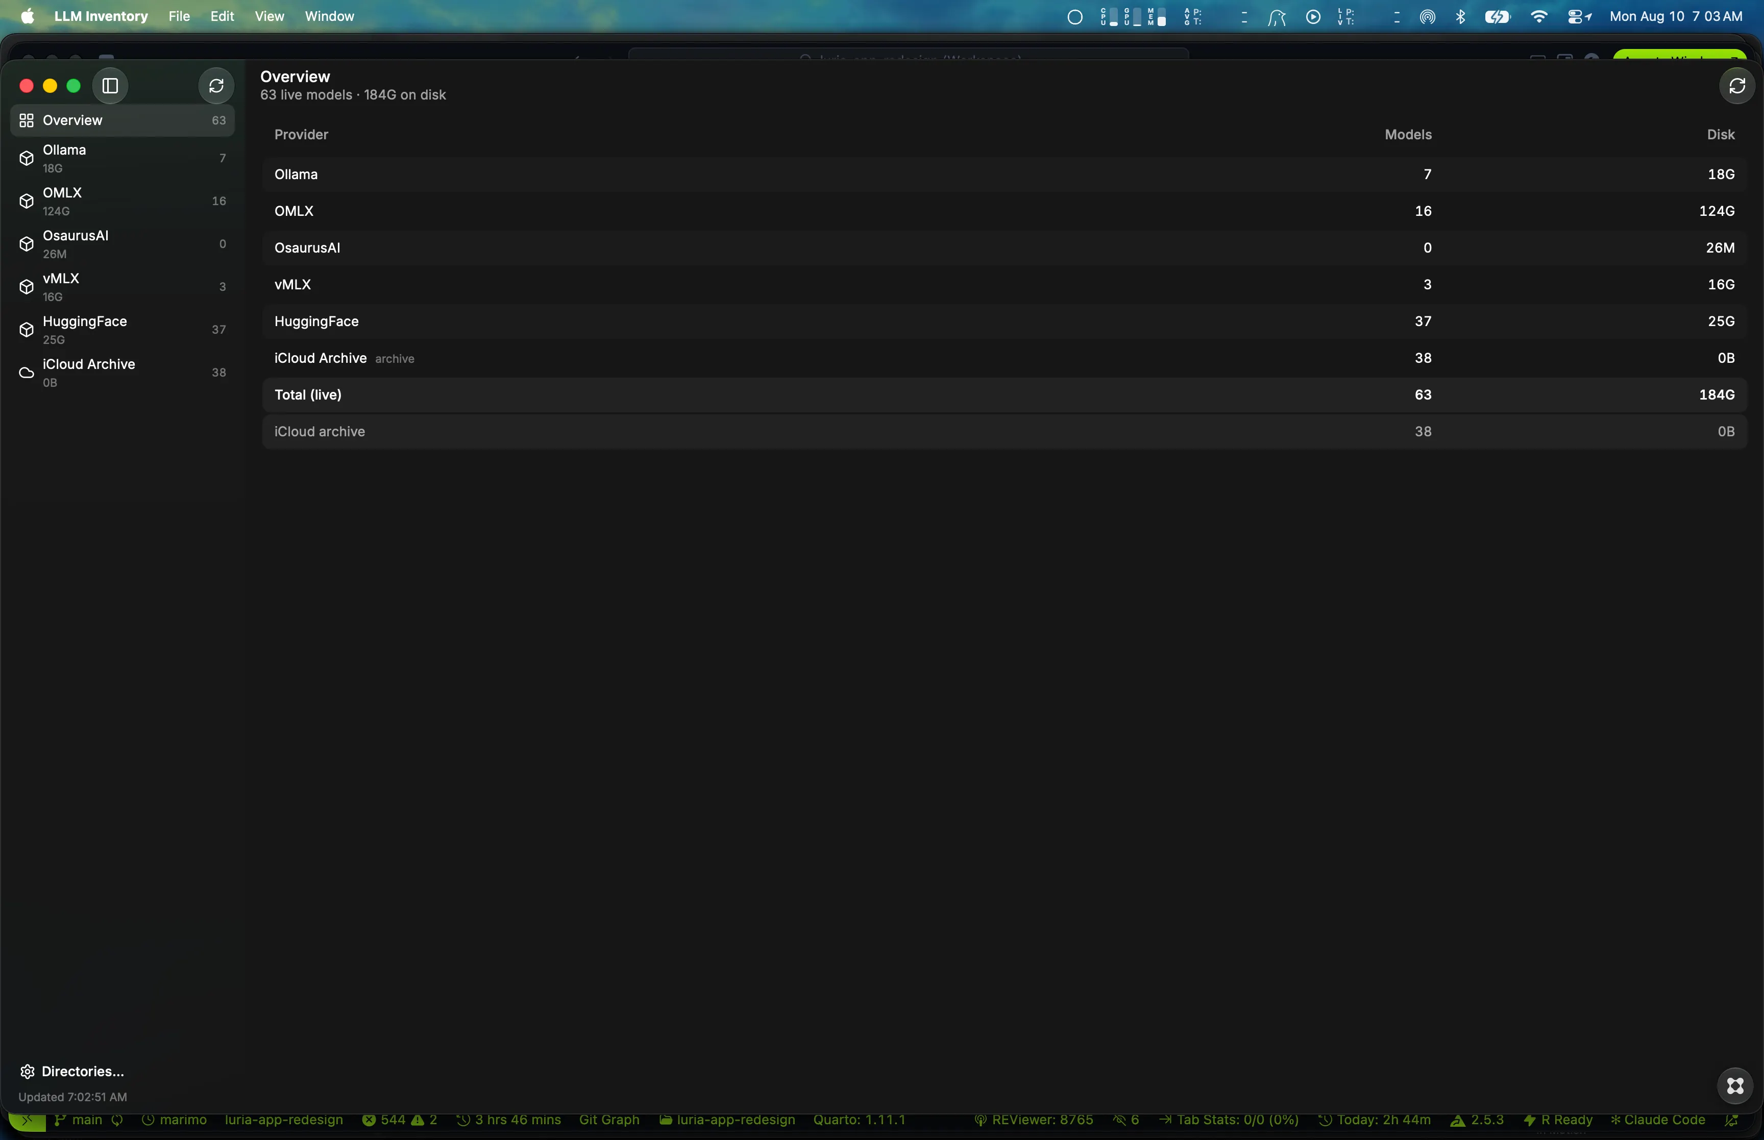Click the 184G total disk value
1764x1140 pixels.
[1717, 394]
